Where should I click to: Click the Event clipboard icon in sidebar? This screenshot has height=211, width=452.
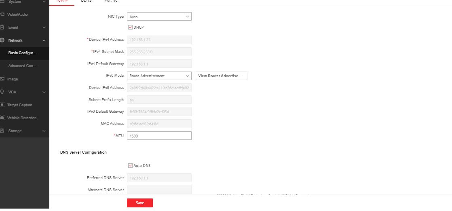pyautogui.click(x=2, y=27)
